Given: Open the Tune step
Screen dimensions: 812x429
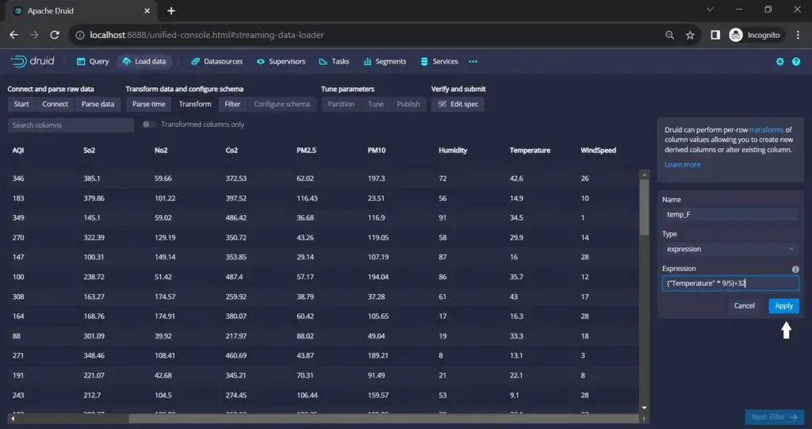Looking at the screenshot, I should tap(375, 104).
